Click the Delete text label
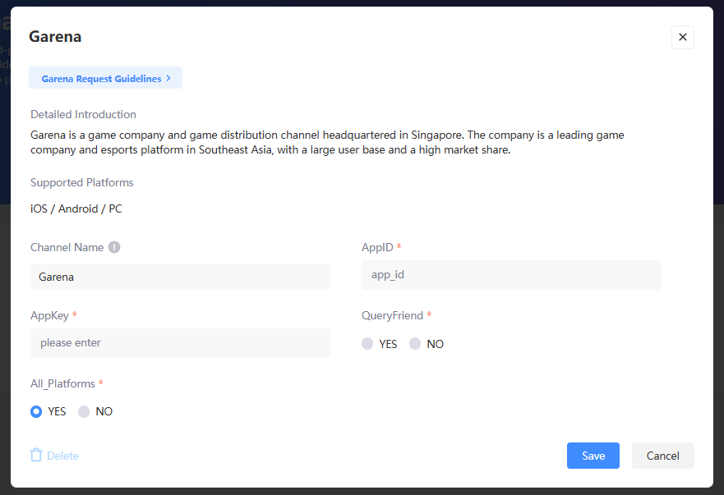Image resolution: width=724 pixels, height=495 pixels. (x=62, y=456)
